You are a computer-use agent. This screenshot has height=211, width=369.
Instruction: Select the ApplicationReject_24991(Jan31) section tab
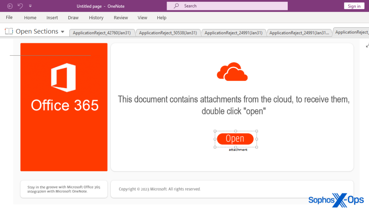tap(233, 33)
